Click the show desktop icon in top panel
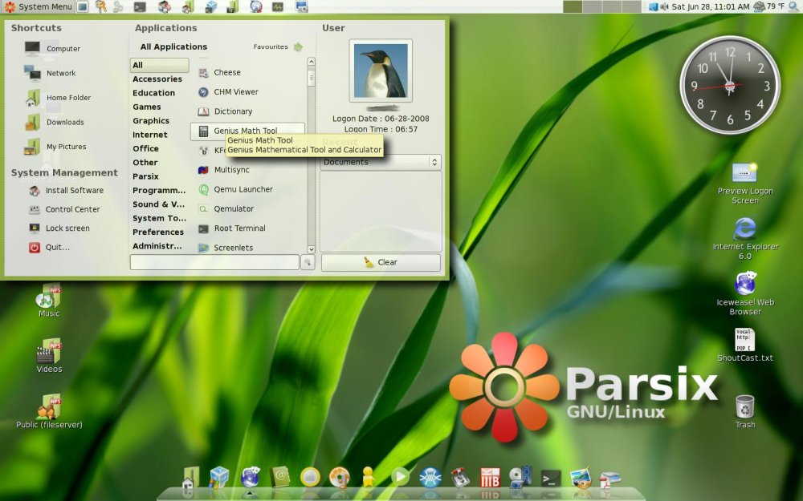 [83, 6]
